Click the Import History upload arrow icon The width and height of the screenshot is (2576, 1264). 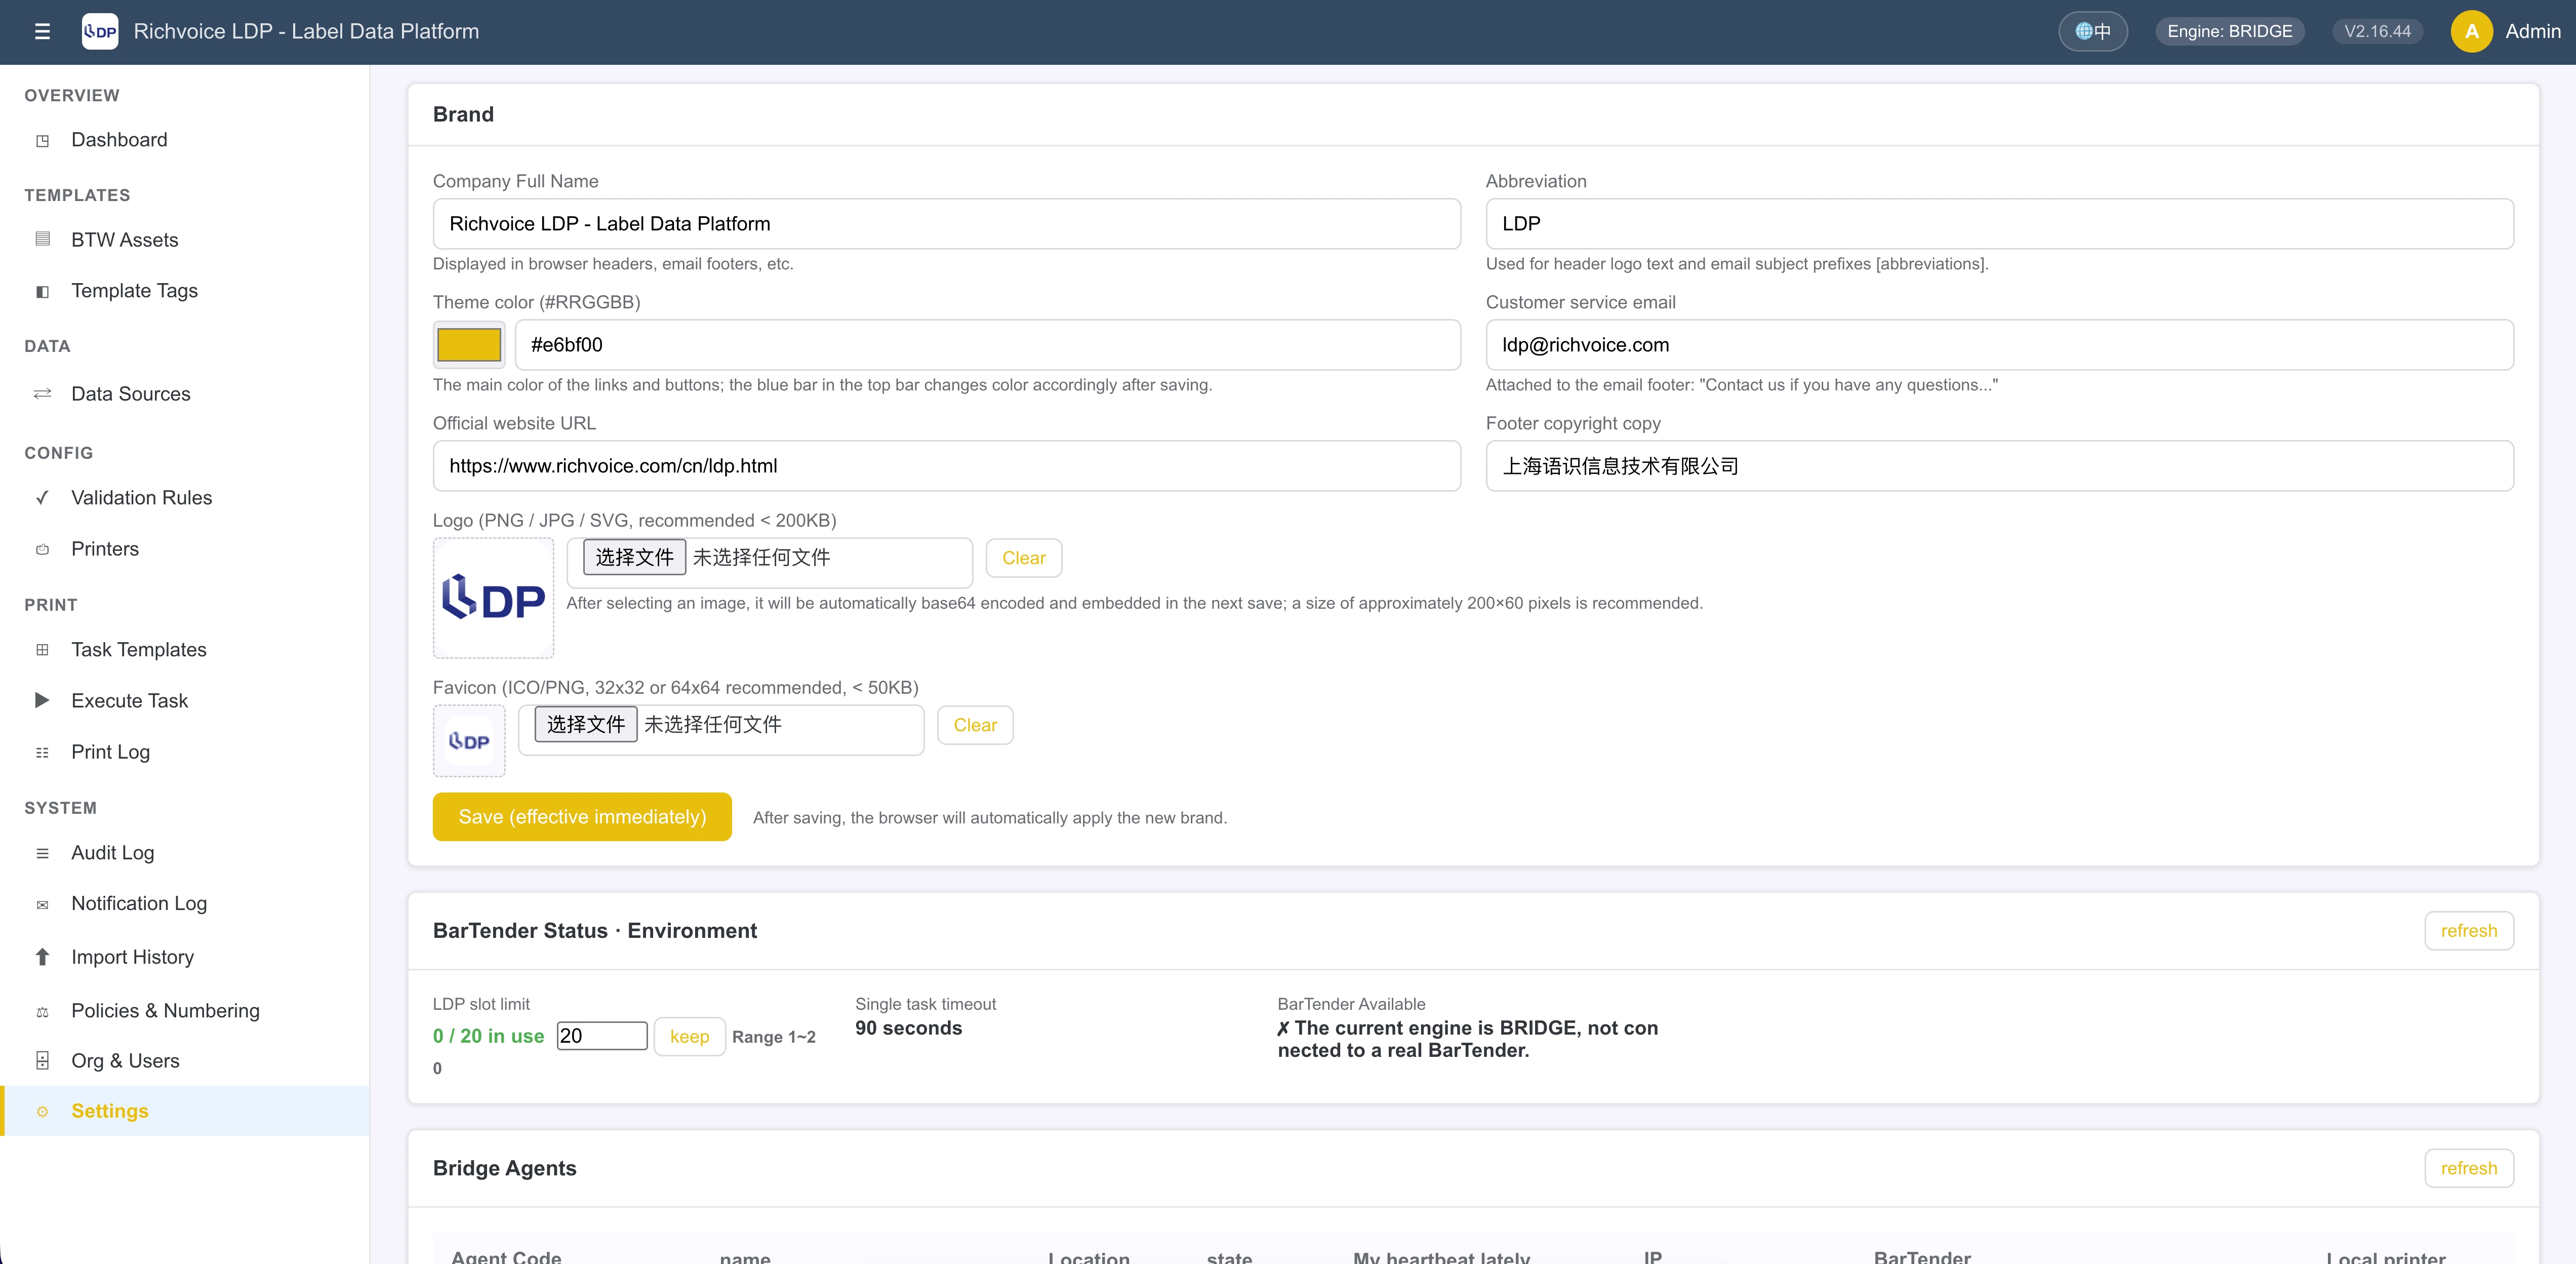pyautogui.click(x=42, y=957)
